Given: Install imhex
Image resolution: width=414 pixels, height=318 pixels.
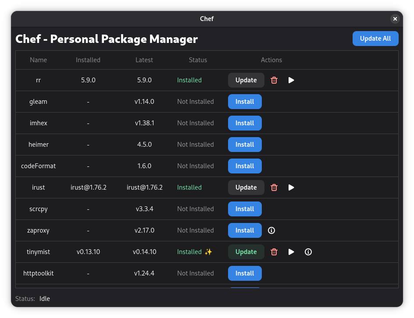Looking at the screenshot, I should (x=245, y=123).
